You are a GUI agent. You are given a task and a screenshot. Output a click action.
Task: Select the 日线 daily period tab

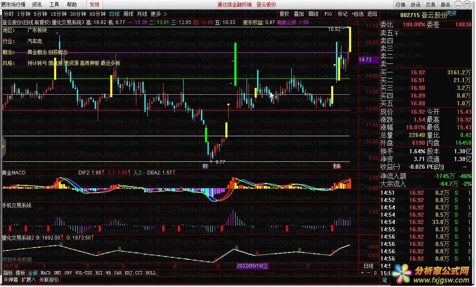pyautogui.click(x=114, y=14)
